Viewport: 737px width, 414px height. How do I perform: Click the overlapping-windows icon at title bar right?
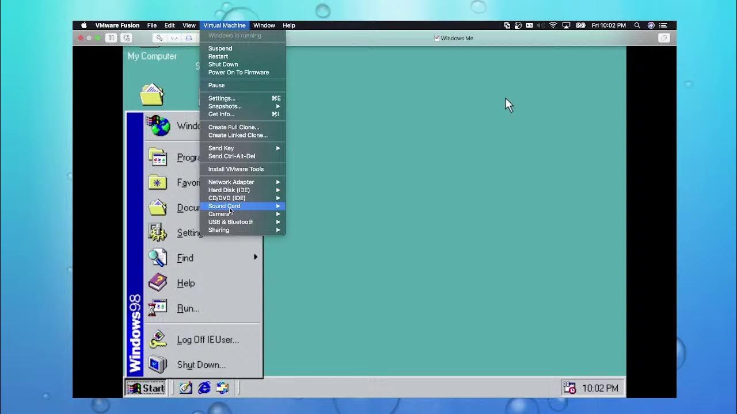coord(663,38)
